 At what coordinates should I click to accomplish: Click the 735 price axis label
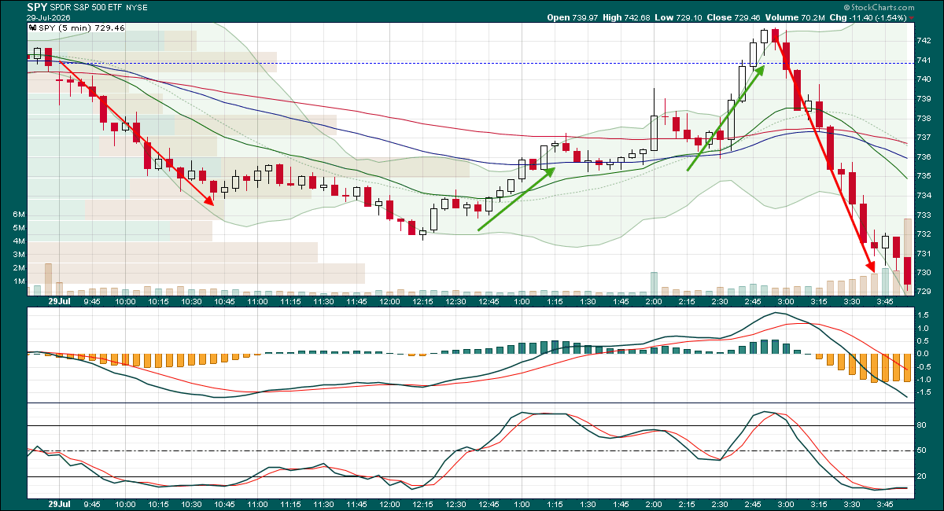click(925, 176)
